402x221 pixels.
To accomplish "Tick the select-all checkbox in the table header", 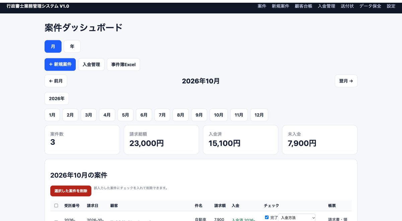I will [56, 206].
